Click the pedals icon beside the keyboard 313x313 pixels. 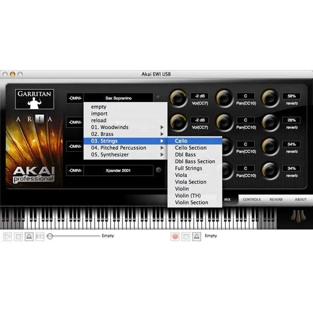(298, 216)
